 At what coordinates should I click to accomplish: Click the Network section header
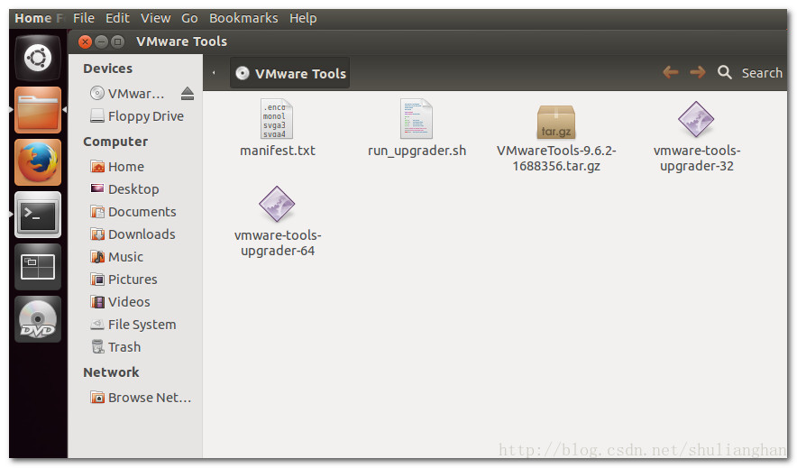click(x=111, y=372)
